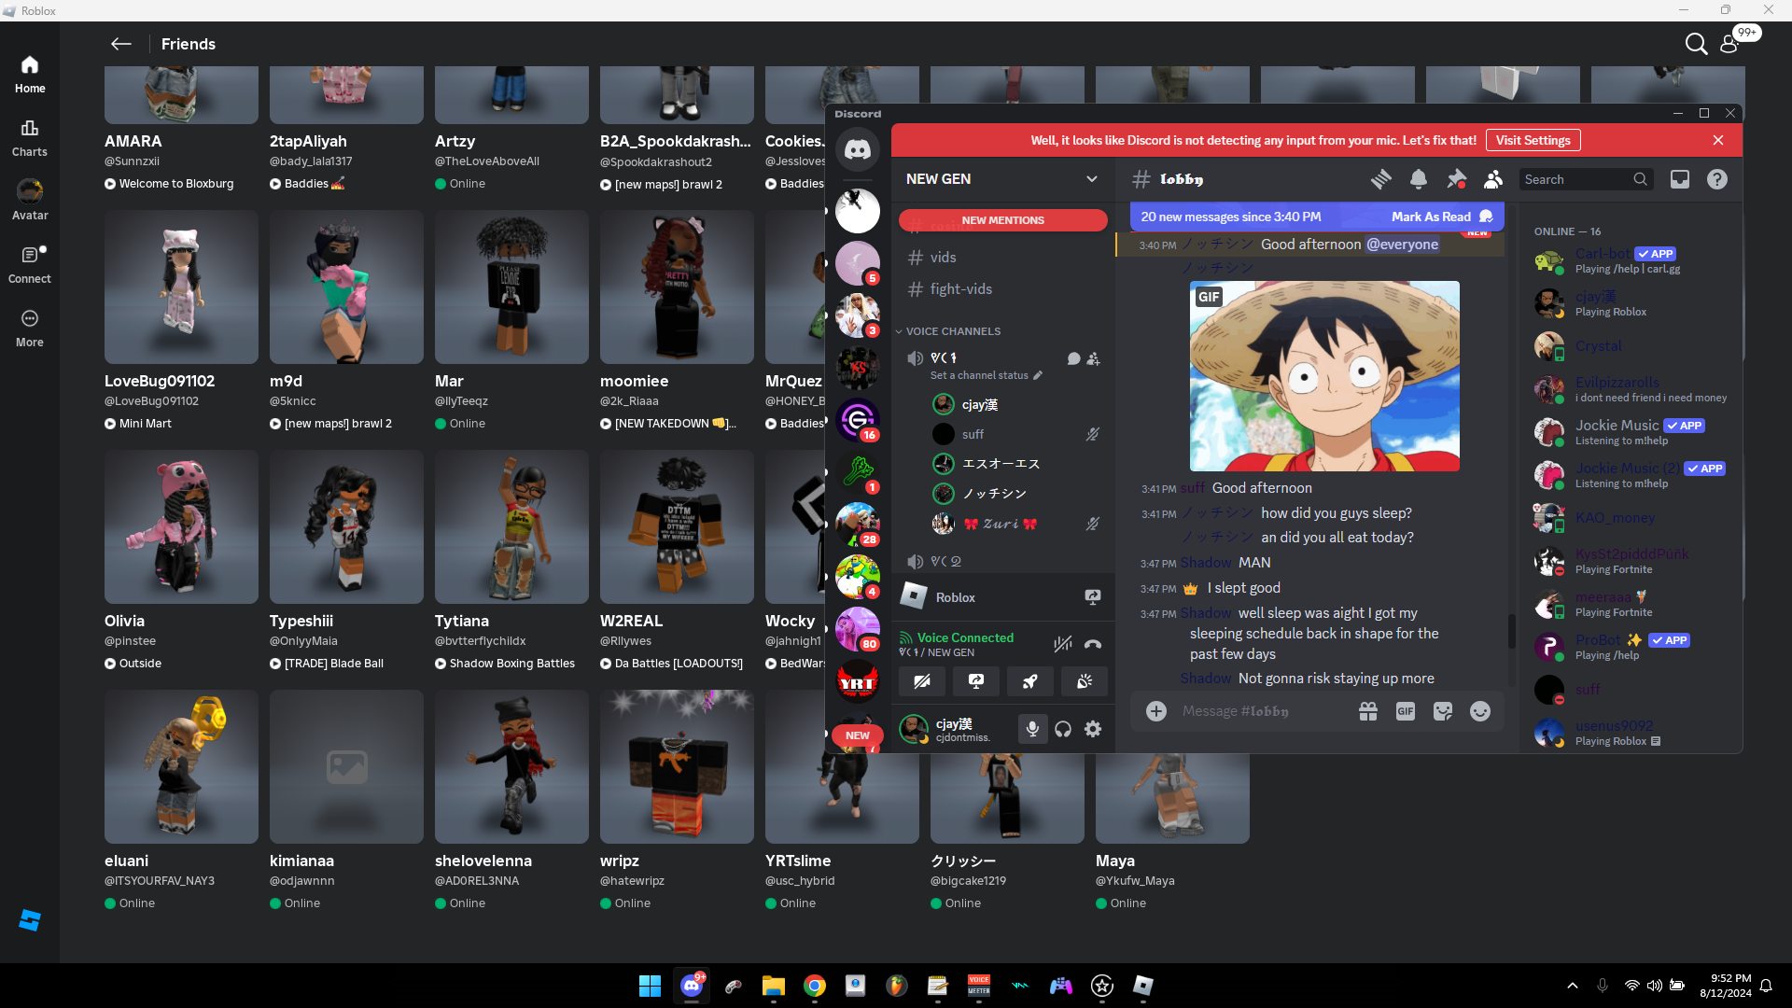Open the soundboard panel
The width and height of the screenshot is (1792, 1008).
[x=1085, y=681]
